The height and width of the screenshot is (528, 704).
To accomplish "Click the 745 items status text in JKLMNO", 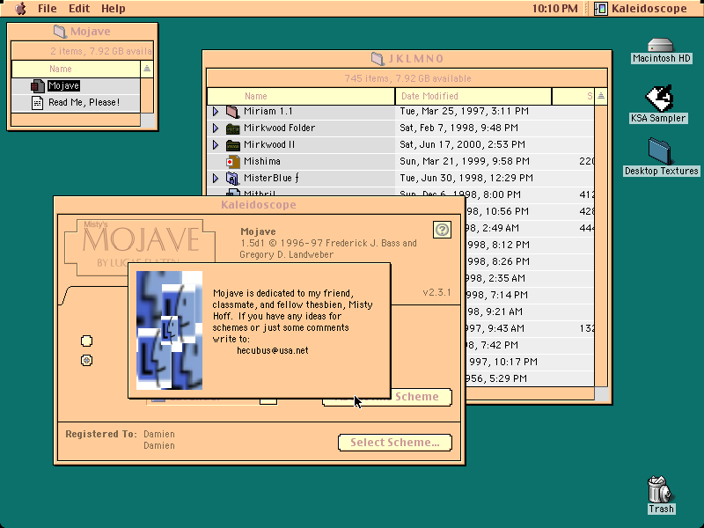I will pos(407,78).
